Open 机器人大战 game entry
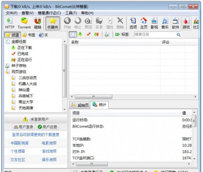203x172 pixels. (28, 84)
